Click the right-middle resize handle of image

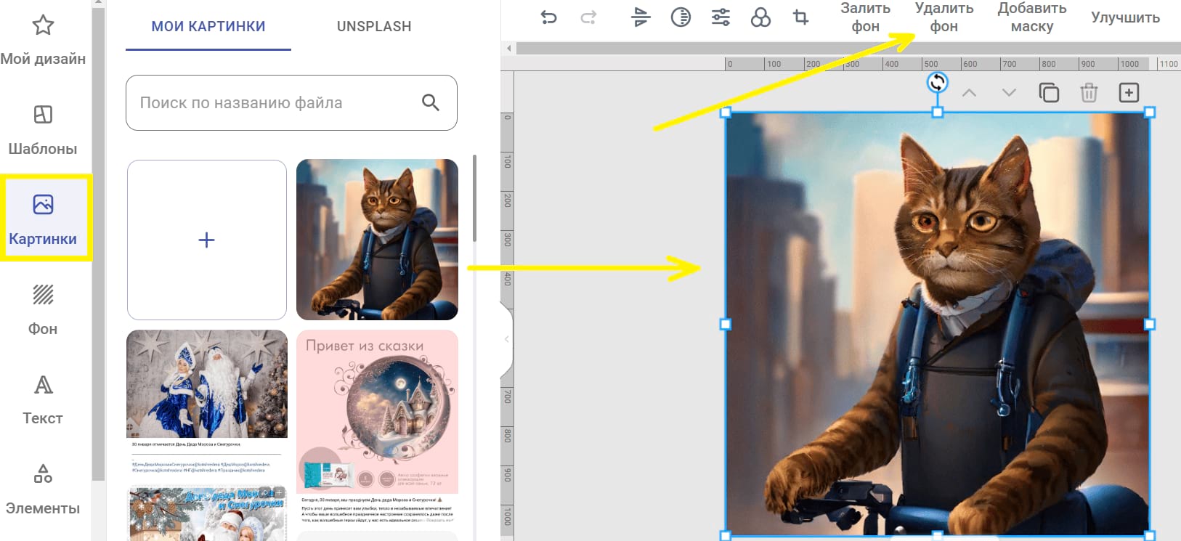(x=1150, y=324)
